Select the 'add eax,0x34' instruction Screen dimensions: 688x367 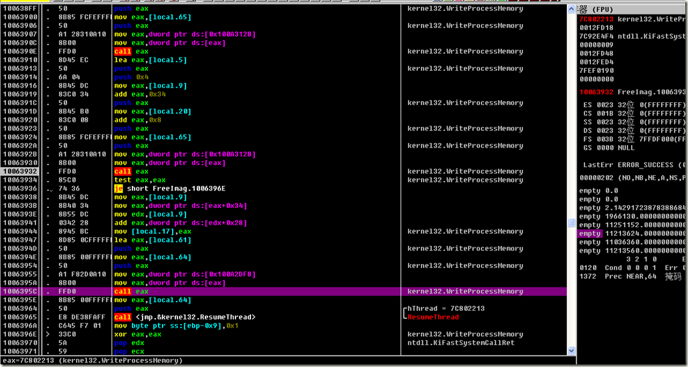pyautogui.click(x=140, y=94)
